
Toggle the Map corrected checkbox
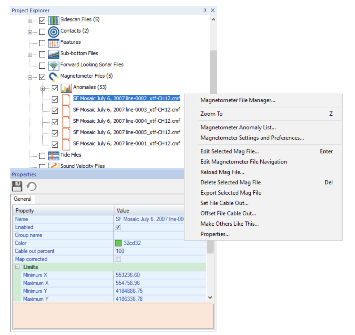pos(118,259)
